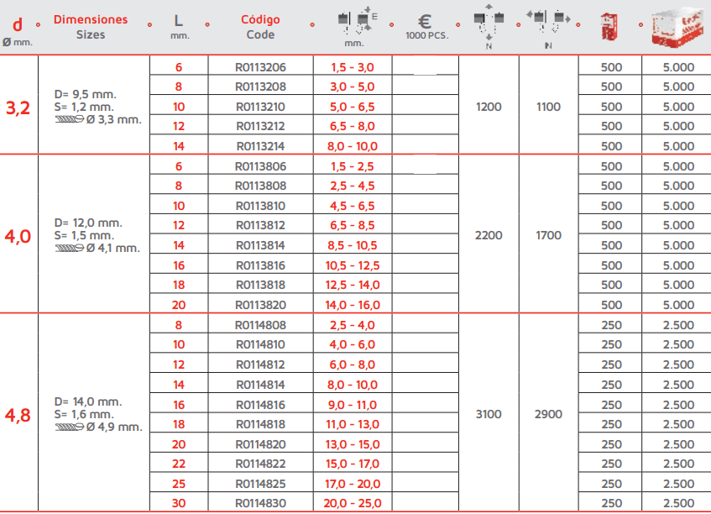Click tensile value 3100

pos(489,414)
